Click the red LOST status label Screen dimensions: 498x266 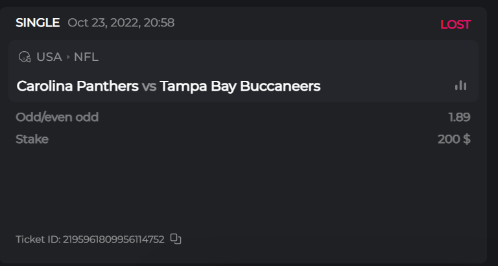[455, 25]
